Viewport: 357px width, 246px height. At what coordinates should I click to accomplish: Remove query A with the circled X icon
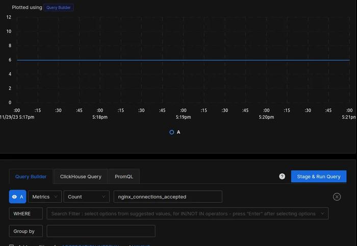tap(337, 196)
